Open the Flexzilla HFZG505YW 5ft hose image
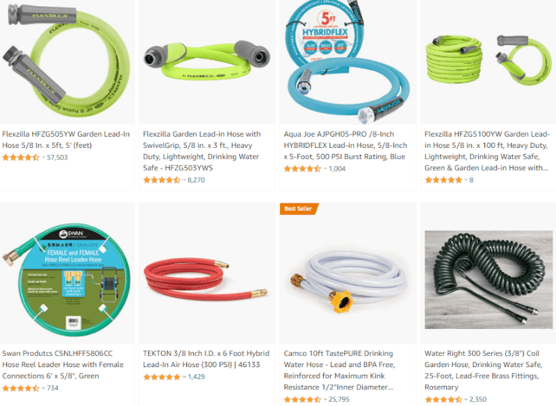556x406 pixels. pyautogui.click(x=67, y=61)
